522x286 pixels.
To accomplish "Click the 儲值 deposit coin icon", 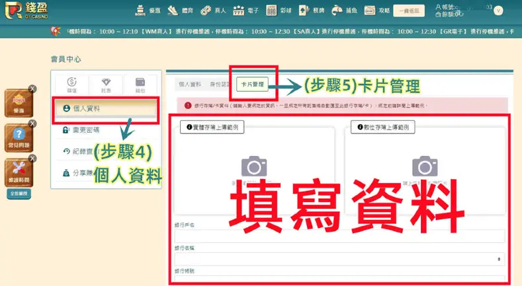I will (x=71, y=85).
